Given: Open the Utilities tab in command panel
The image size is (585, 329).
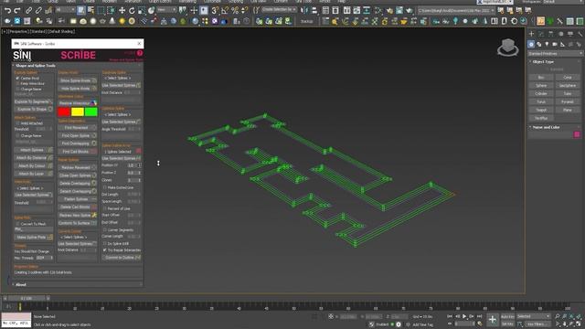Looking at the screenshot, I should click(580, 34).
